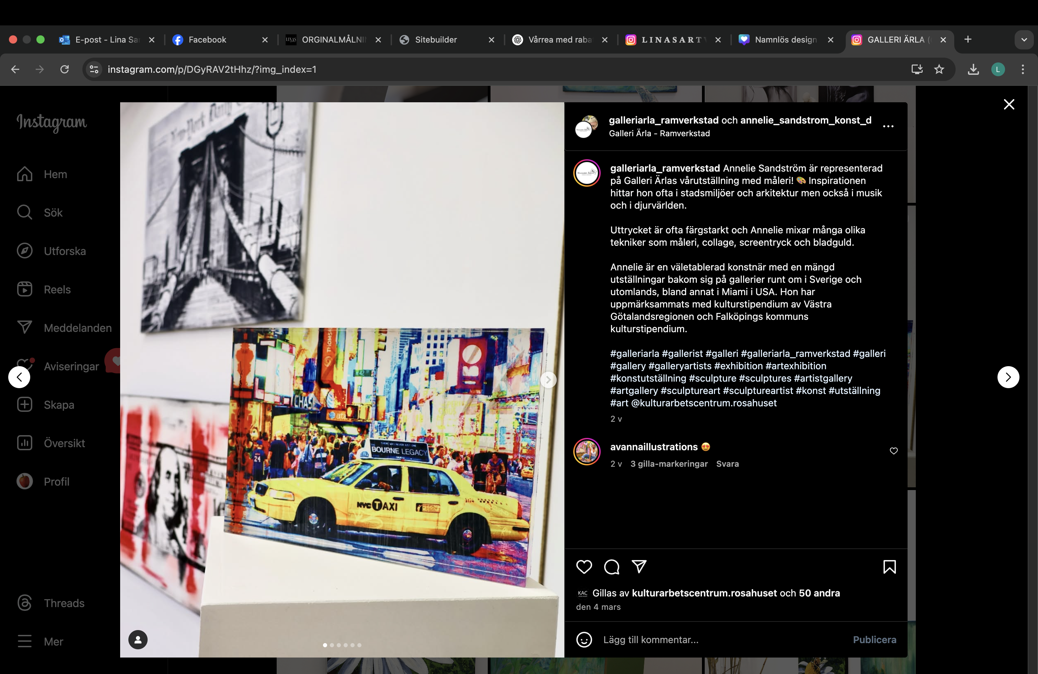Viewport: 1038px width, 674px height.
Task: Go to the next post
Action: (x=1008, y=377)
